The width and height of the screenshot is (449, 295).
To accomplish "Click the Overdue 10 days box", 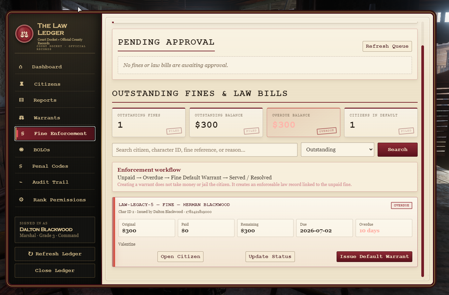I will point(384,228).
